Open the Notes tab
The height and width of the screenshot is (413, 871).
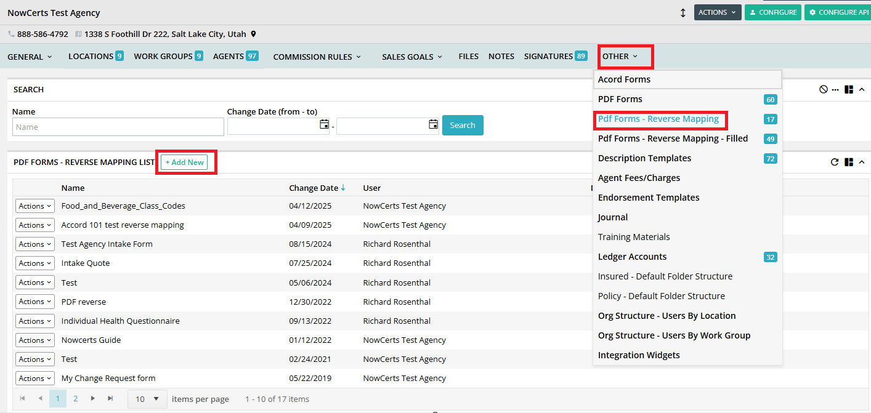tap(501, 56)
